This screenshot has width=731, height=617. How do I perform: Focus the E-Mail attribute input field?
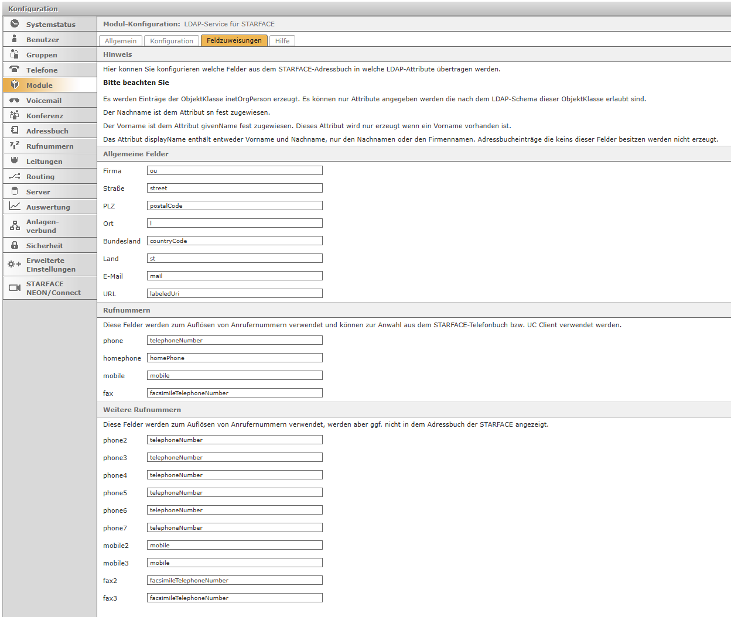pos(234,276)
